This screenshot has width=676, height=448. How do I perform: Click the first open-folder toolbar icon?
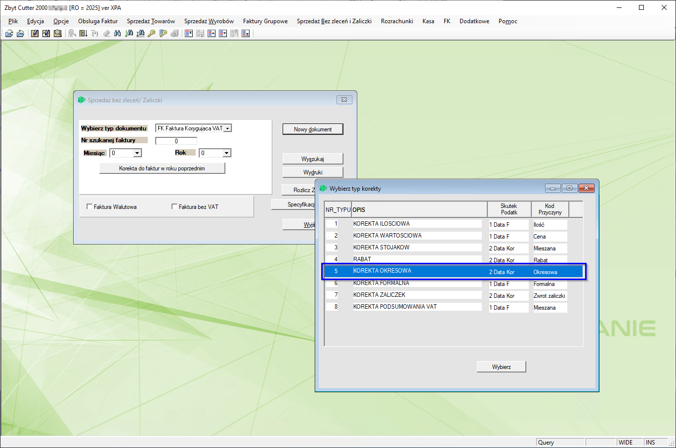[9, 34]
